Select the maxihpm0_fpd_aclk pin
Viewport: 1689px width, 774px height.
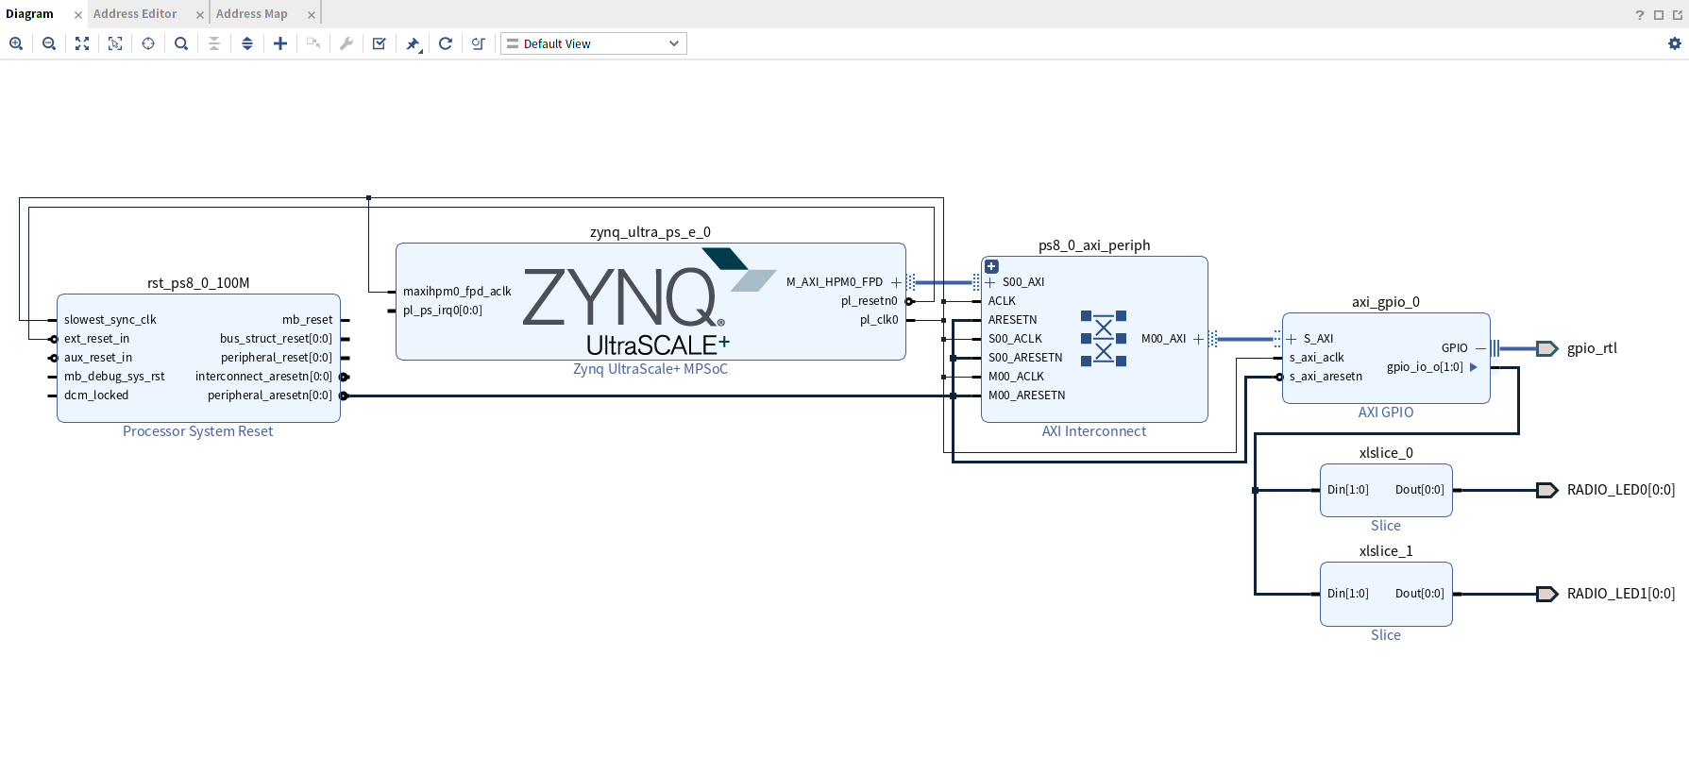tap(457, 292)
